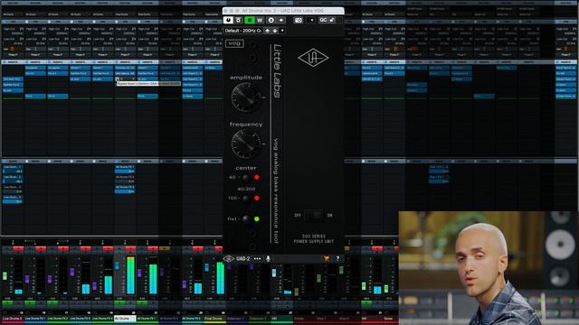579x325 pixels.
Task: Click the UAD-2 logo in plugin footer
Action: click(236, 259)
